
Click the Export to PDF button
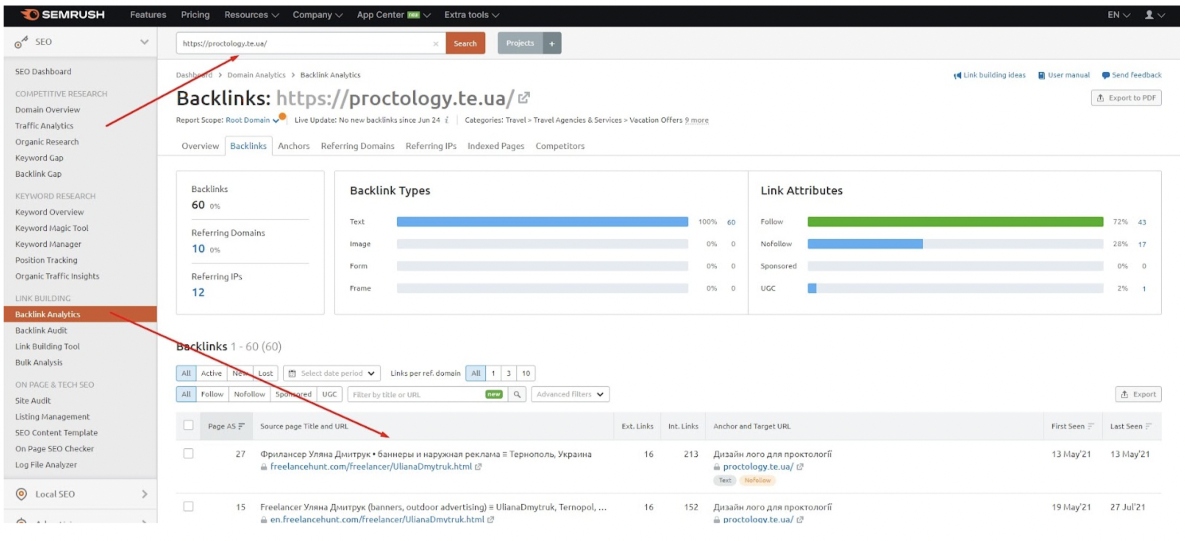[1126, 98]
